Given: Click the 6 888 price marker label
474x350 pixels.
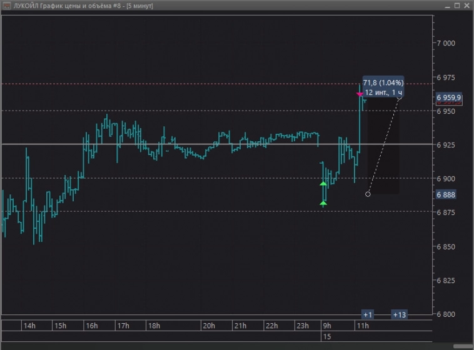Looking at the screenshot, I should click(x=446, y=194).
